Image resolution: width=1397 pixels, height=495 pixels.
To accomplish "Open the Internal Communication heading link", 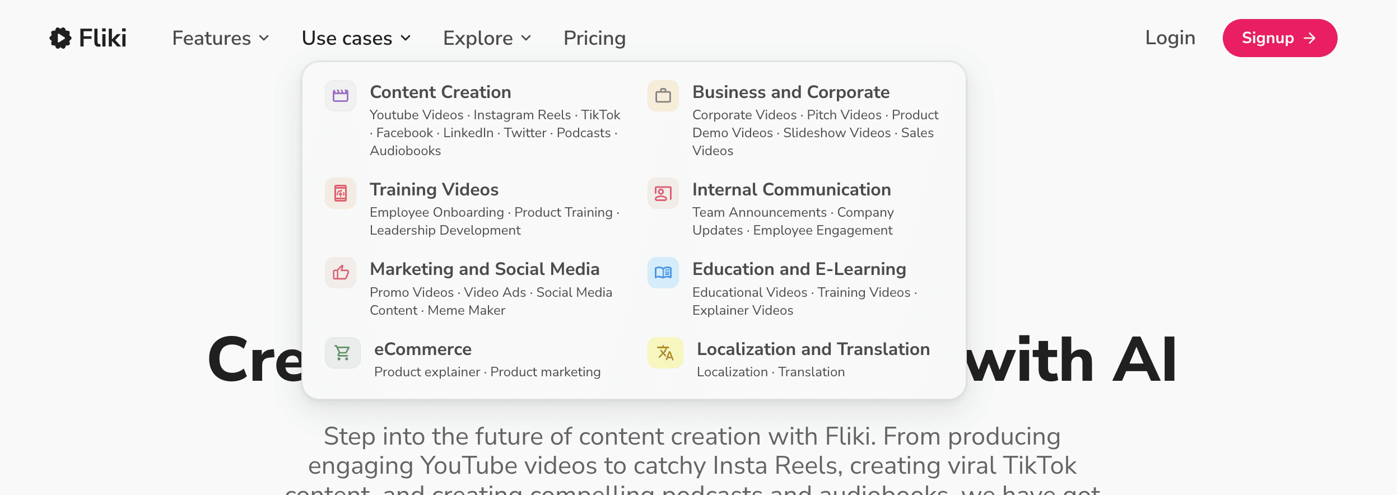I will pyautogui.click(x=791, y=189).
